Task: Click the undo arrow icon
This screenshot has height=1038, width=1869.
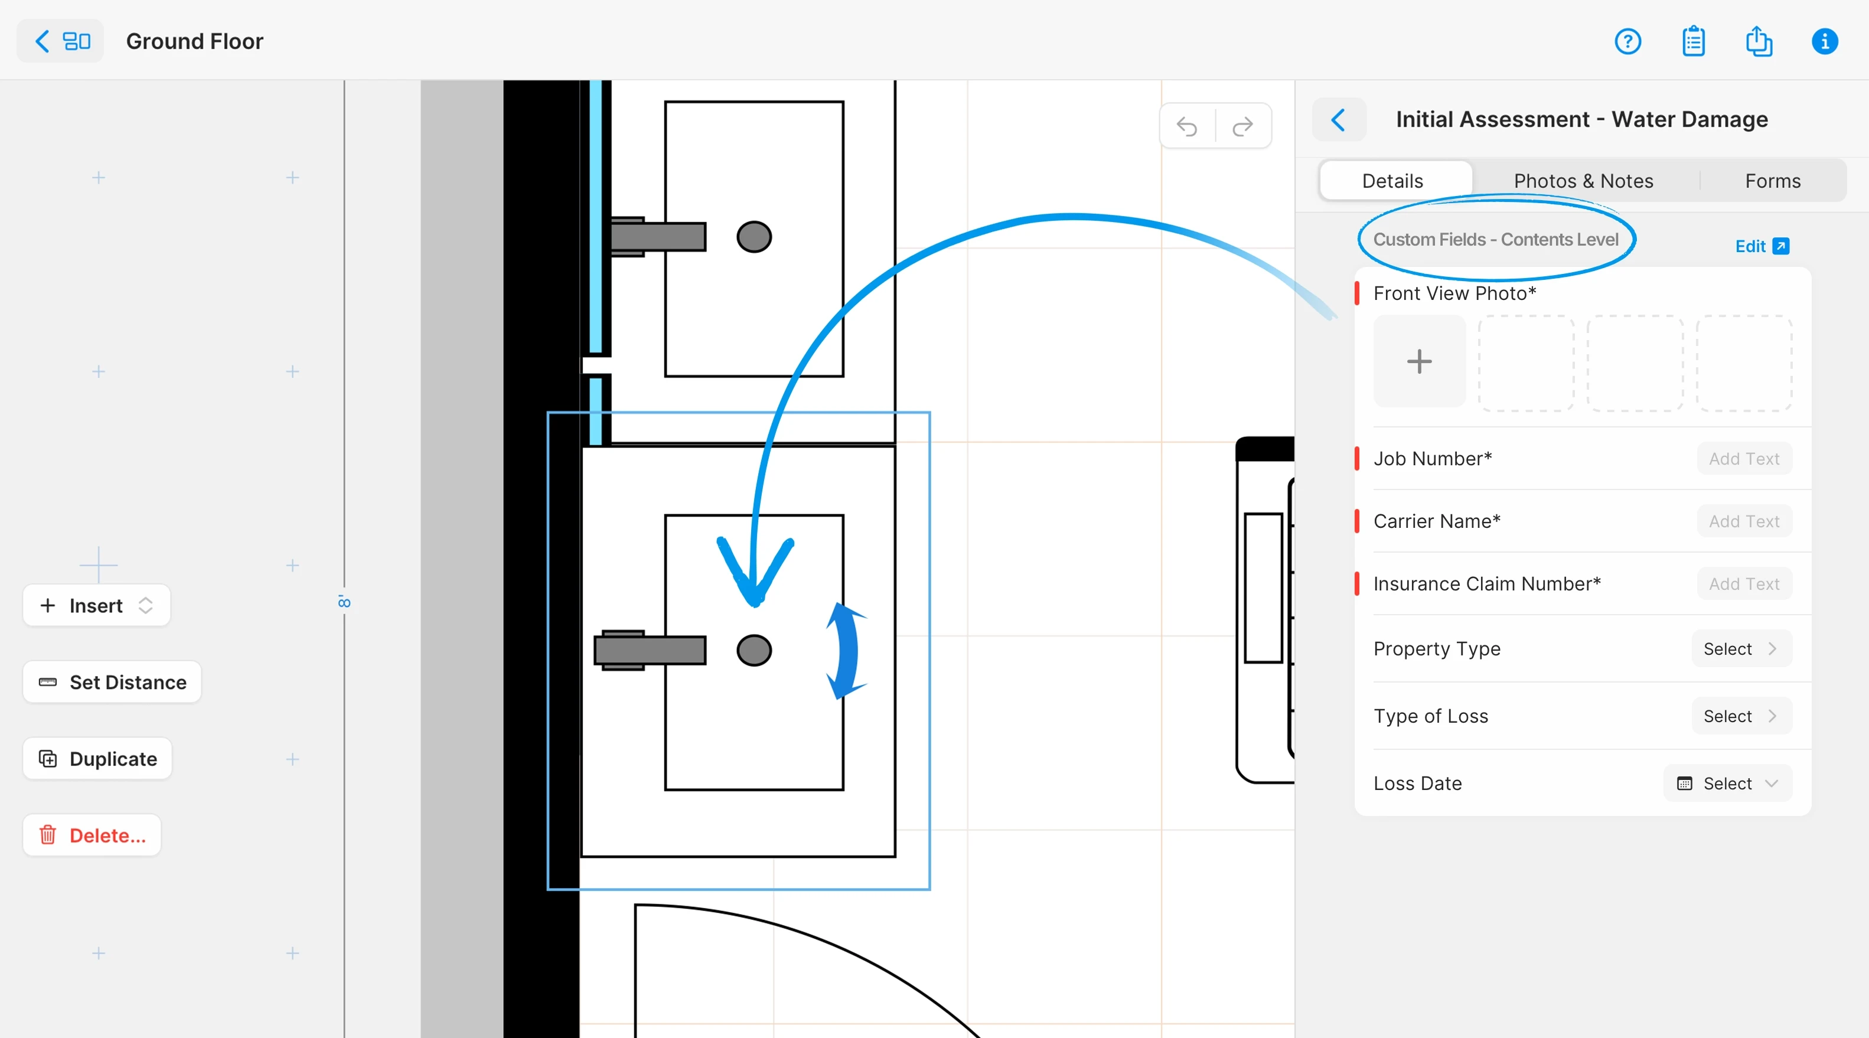Action: point(1187,127)
